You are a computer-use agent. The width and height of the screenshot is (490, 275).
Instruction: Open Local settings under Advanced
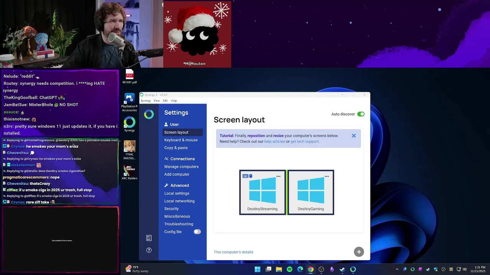(176, 193)
